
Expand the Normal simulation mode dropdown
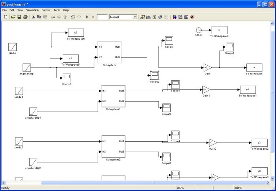pos(135,17)
